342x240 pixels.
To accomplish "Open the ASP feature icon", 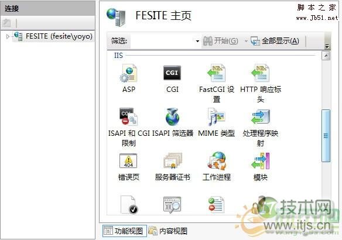I will click(x=129, y=74).
